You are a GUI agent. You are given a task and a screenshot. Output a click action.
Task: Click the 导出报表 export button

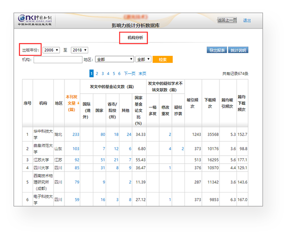[217, 50]
